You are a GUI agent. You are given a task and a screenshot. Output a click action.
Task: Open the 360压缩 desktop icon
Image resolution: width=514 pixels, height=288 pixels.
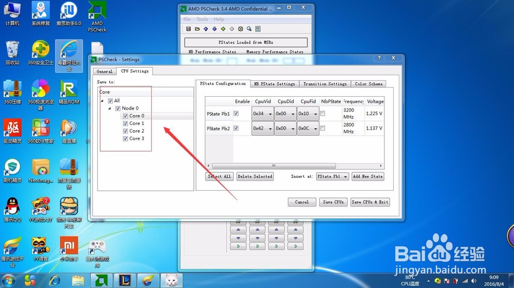coord(12,92)
